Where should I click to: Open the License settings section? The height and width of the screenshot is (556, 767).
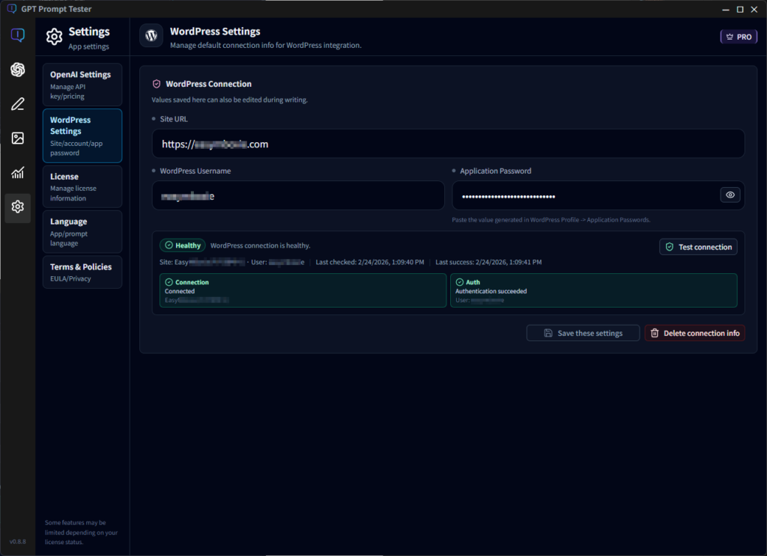82,186
